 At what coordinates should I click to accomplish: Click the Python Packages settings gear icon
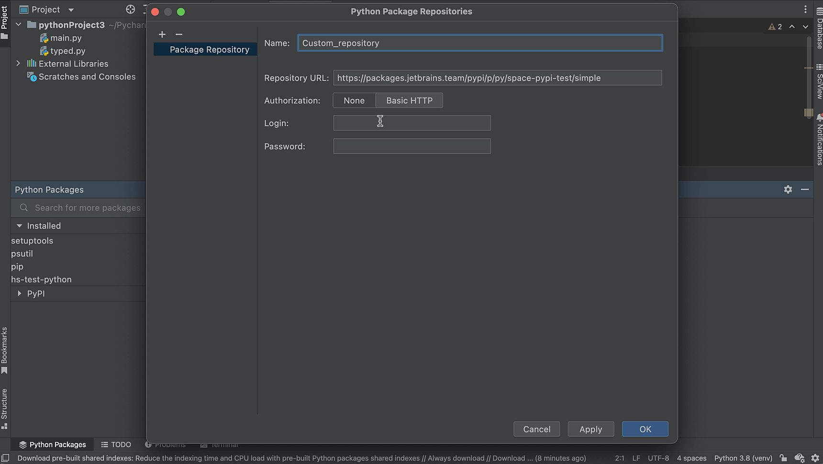pos(788,189)
